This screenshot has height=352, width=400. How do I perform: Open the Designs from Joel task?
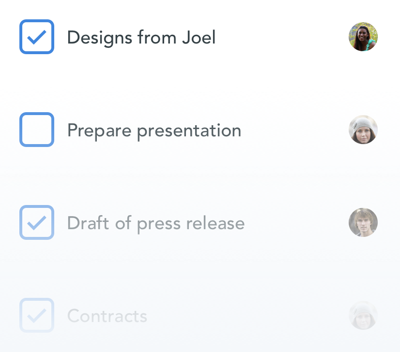[x=142, y=37]
